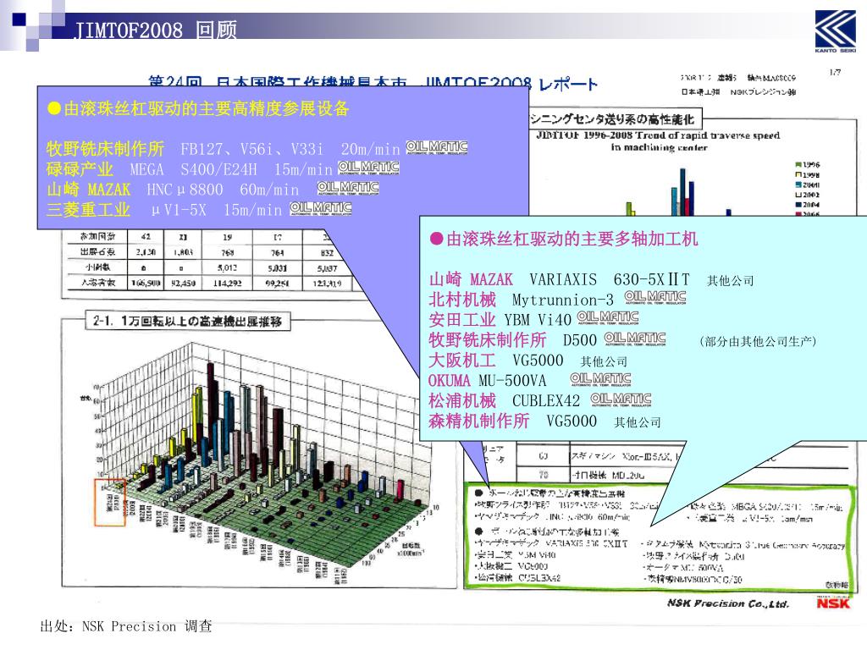The height and width of the screenshot is (650, 867).
Task: Select the heading 由滚珠丝杠驱动的主要多轴加工机
Action: click(x=572, y=239)
